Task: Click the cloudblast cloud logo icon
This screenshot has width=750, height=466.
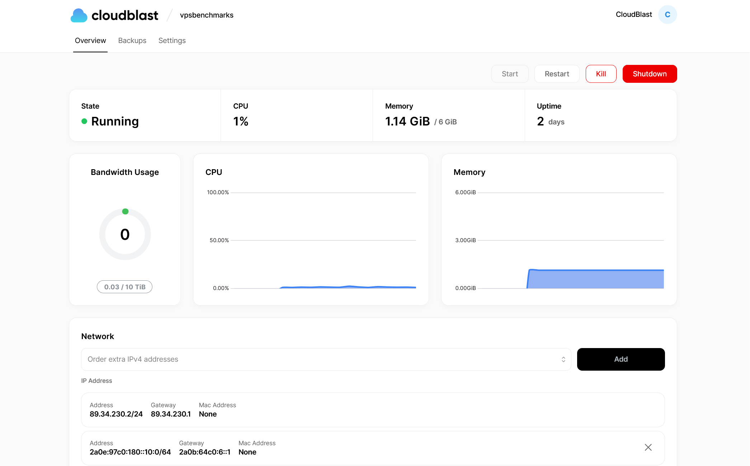Action: [79, 15]
